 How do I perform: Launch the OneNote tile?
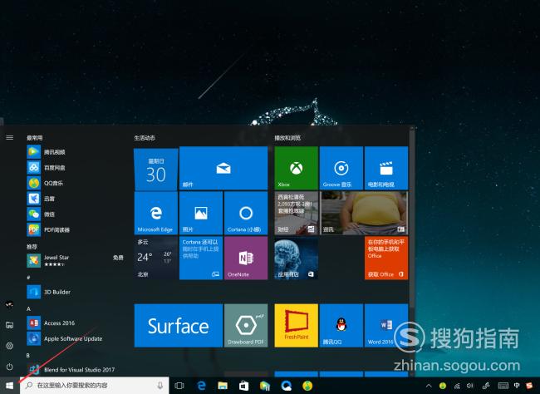(246, 258)
